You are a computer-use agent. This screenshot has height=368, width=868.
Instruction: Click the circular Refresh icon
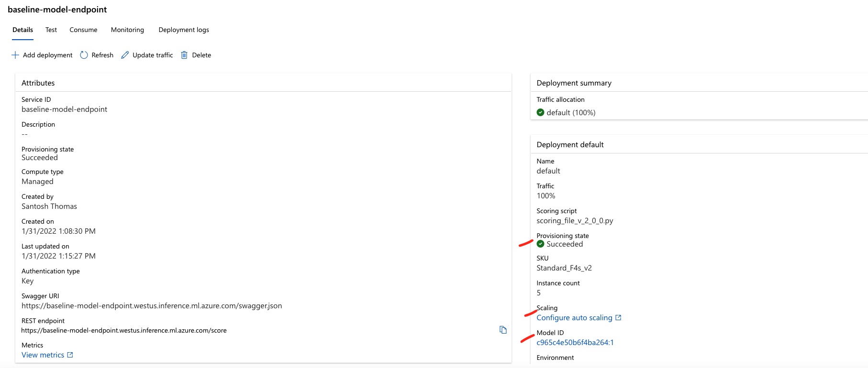click(x=84, y=55)
